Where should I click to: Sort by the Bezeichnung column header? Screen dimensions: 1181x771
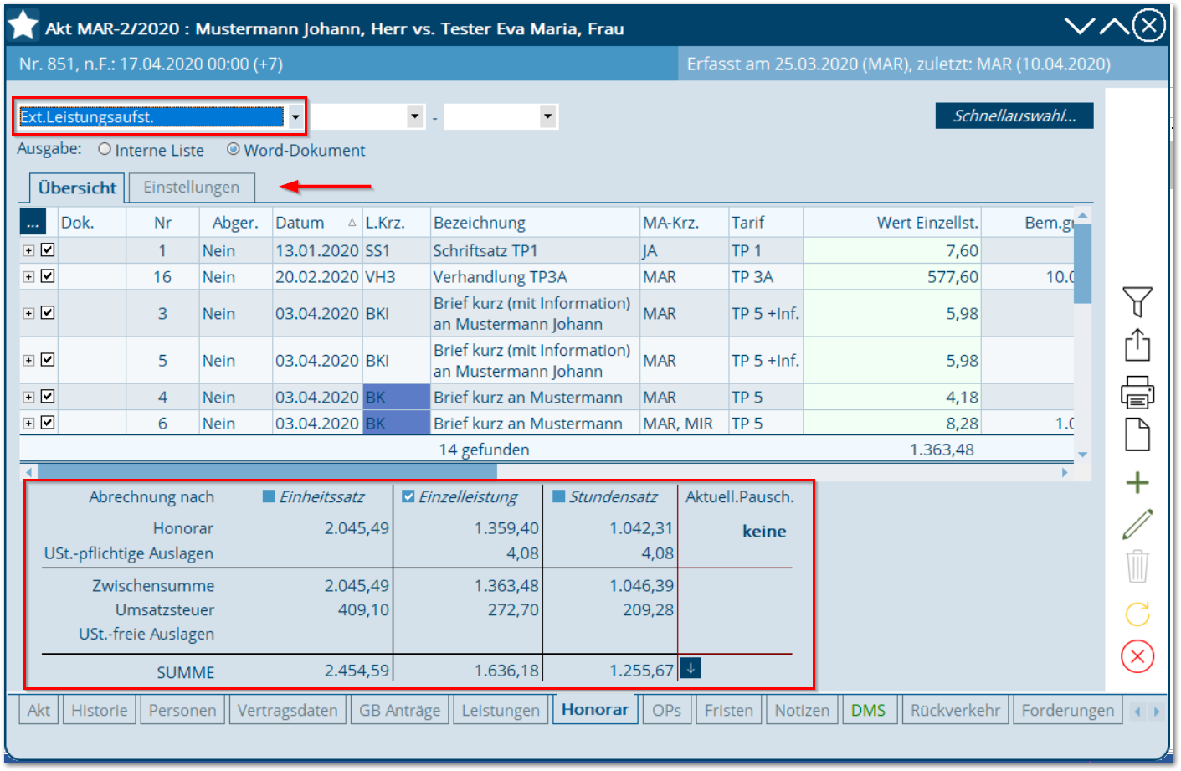tap(535, 223)
